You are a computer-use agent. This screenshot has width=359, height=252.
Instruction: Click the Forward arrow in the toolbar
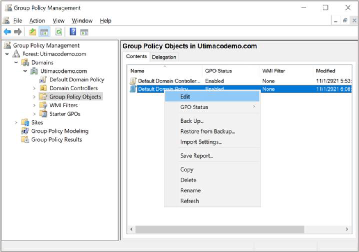pyautogui.click(x=18, y=32)
